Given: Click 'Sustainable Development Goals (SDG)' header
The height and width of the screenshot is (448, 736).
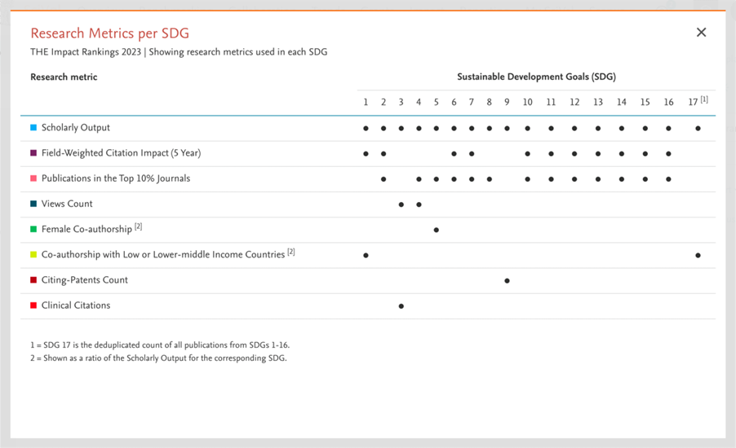Looking at the screenshot, I should tap(537, 77).
